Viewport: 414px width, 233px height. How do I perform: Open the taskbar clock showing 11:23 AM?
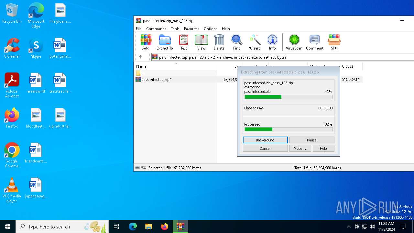click(x=387, y=227)
